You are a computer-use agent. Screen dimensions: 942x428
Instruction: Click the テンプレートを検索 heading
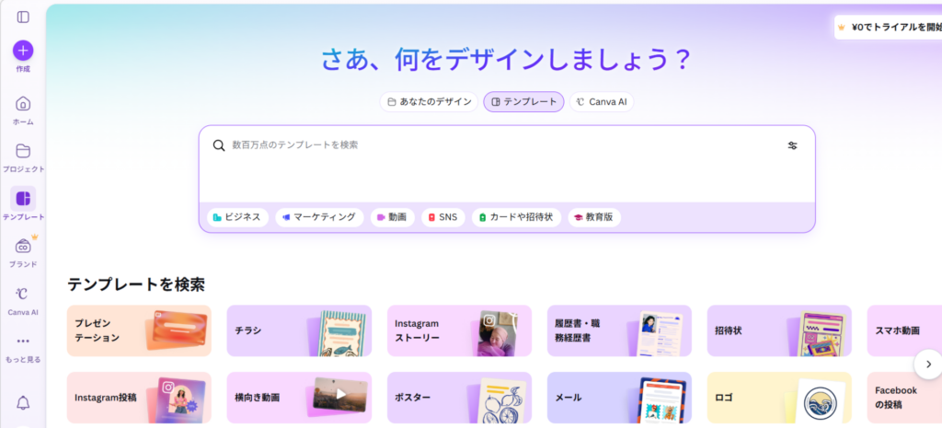coord(136,284)
